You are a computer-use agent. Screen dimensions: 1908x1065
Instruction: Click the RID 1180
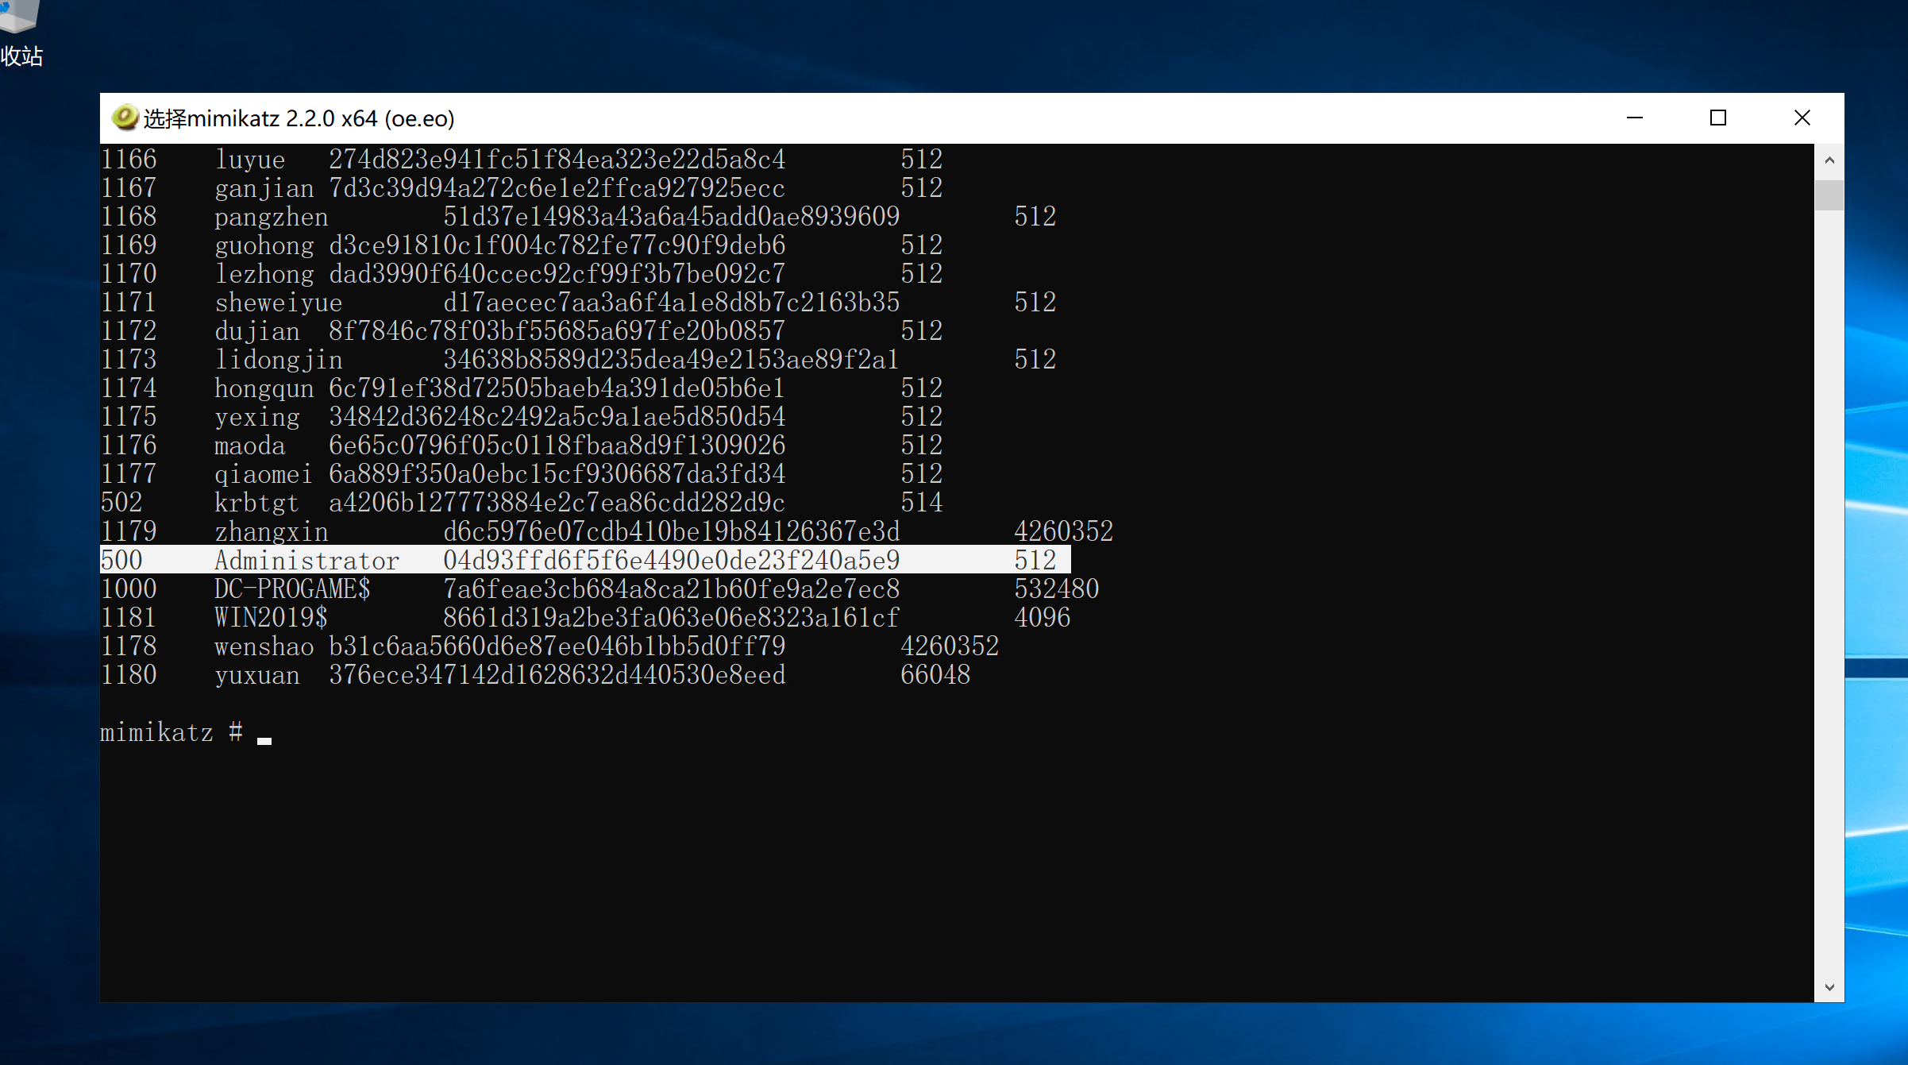point(129,675)
